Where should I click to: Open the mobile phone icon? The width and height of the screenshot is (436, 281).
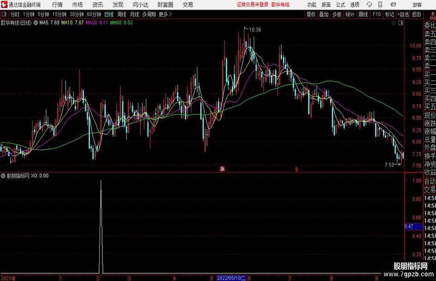(380, 5)
